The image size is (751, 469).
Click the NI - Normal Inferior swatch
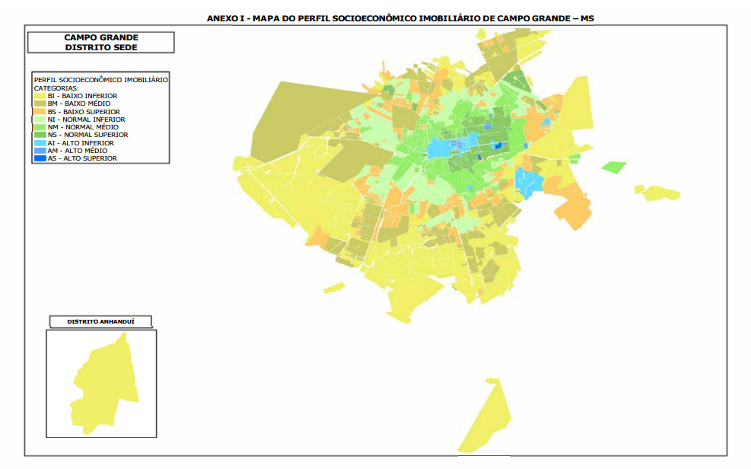point(40,120)
